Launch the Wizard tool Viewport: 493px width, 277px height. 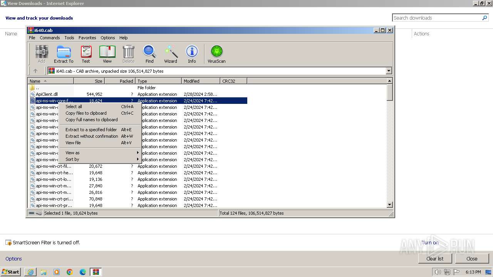click(x=171, y=54)
